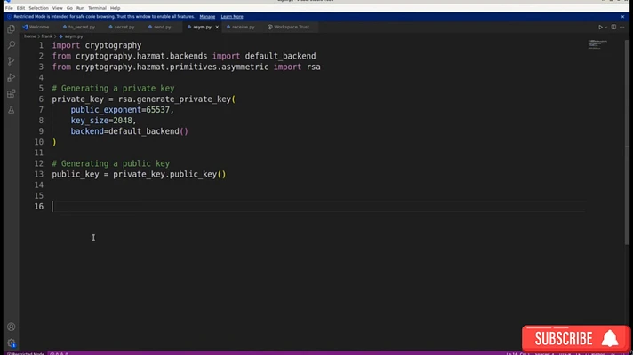Viewport: 633px width, 355px height.
Task: Click 'default_backend' on line 2
Action: pyautogui.click(x=280, y=56)
